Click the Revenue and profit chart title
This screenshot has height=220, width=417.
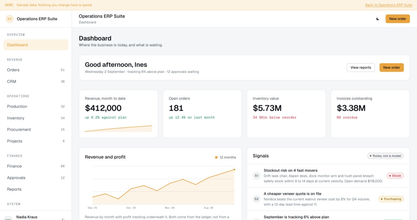(105, 157)
